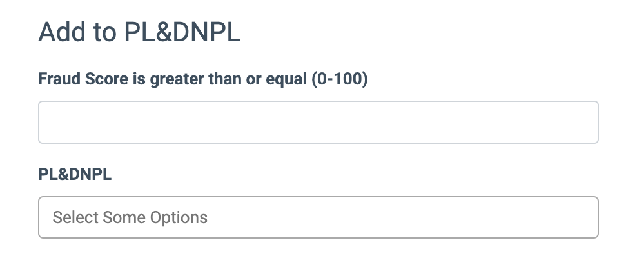Click the PL&DNPL label above the dropdown
Image resolution: width=637 pixels, height=276 pixels.
pyautogui.click(x=75, y=175)
